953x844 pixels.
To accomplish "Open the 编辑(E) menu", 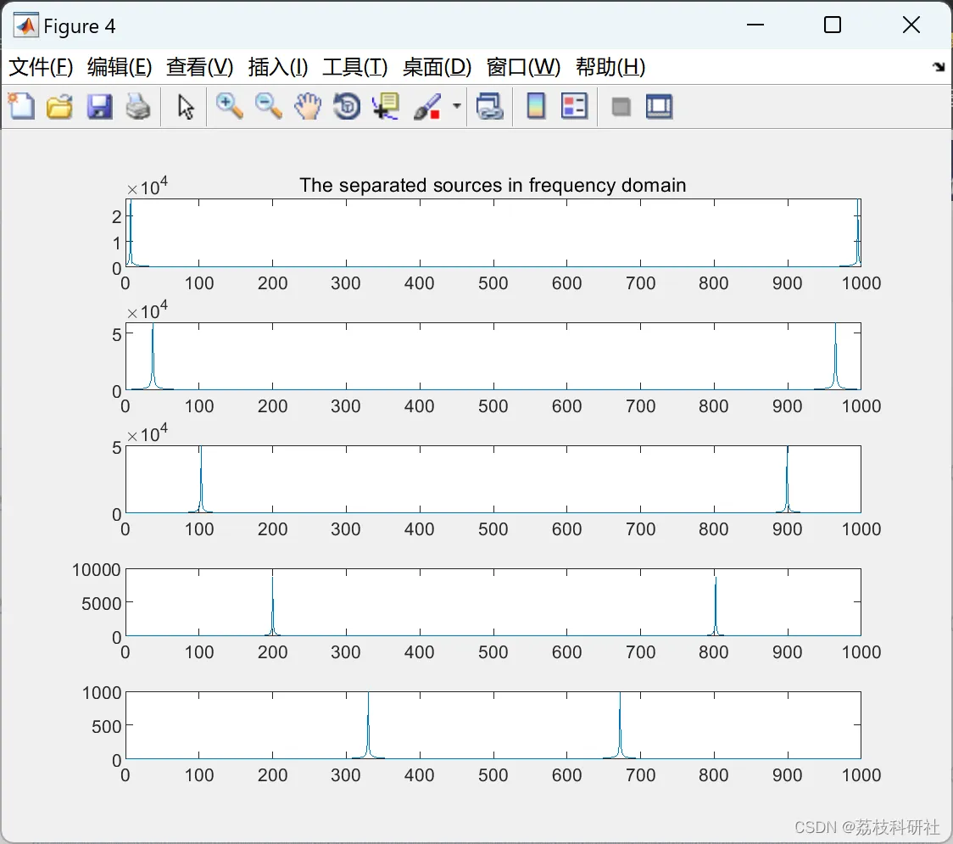I will point(120,67).
